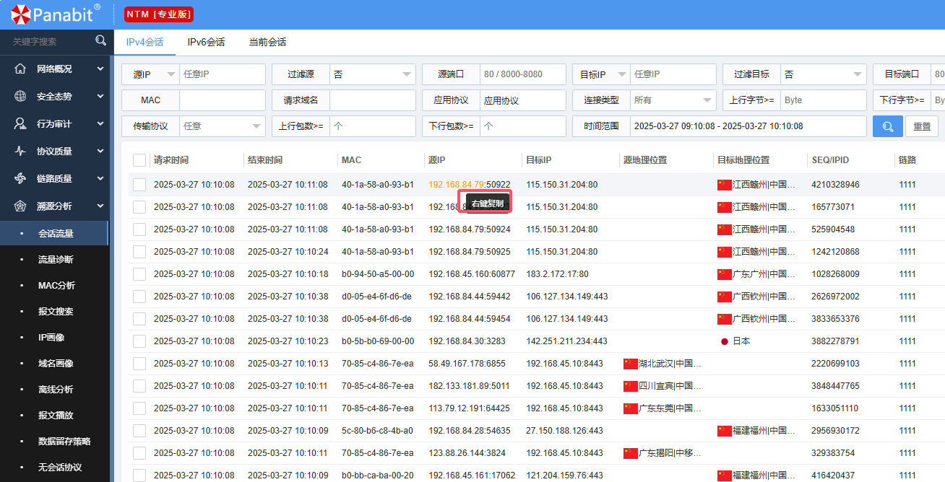Click the 源IP input field

[x=223, y=74]
